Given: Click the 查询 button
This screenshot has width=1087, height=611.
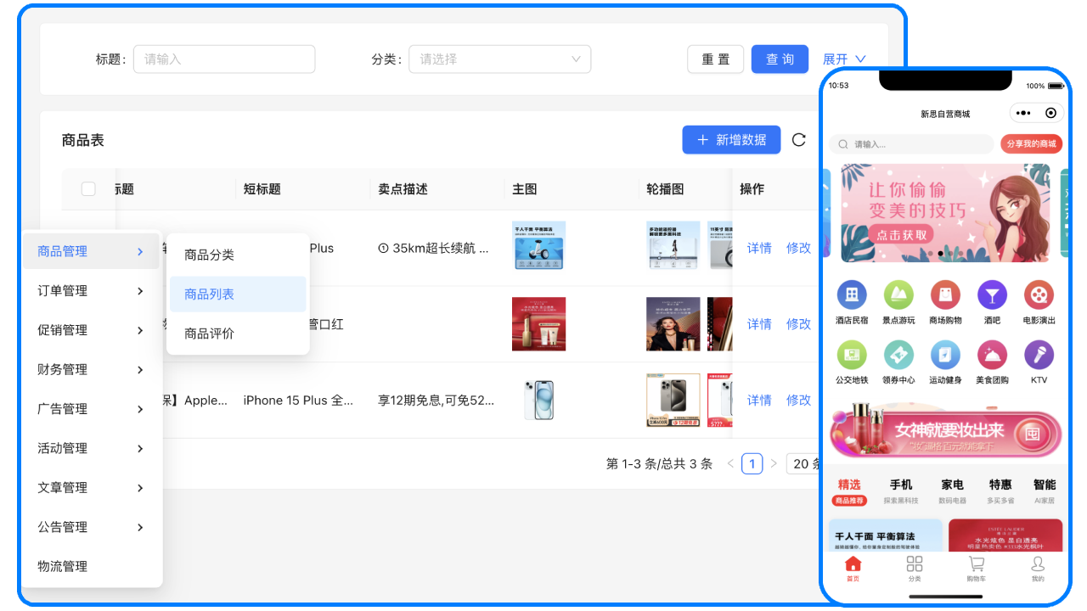Looking at the screenshot, I should click(780, 59).
